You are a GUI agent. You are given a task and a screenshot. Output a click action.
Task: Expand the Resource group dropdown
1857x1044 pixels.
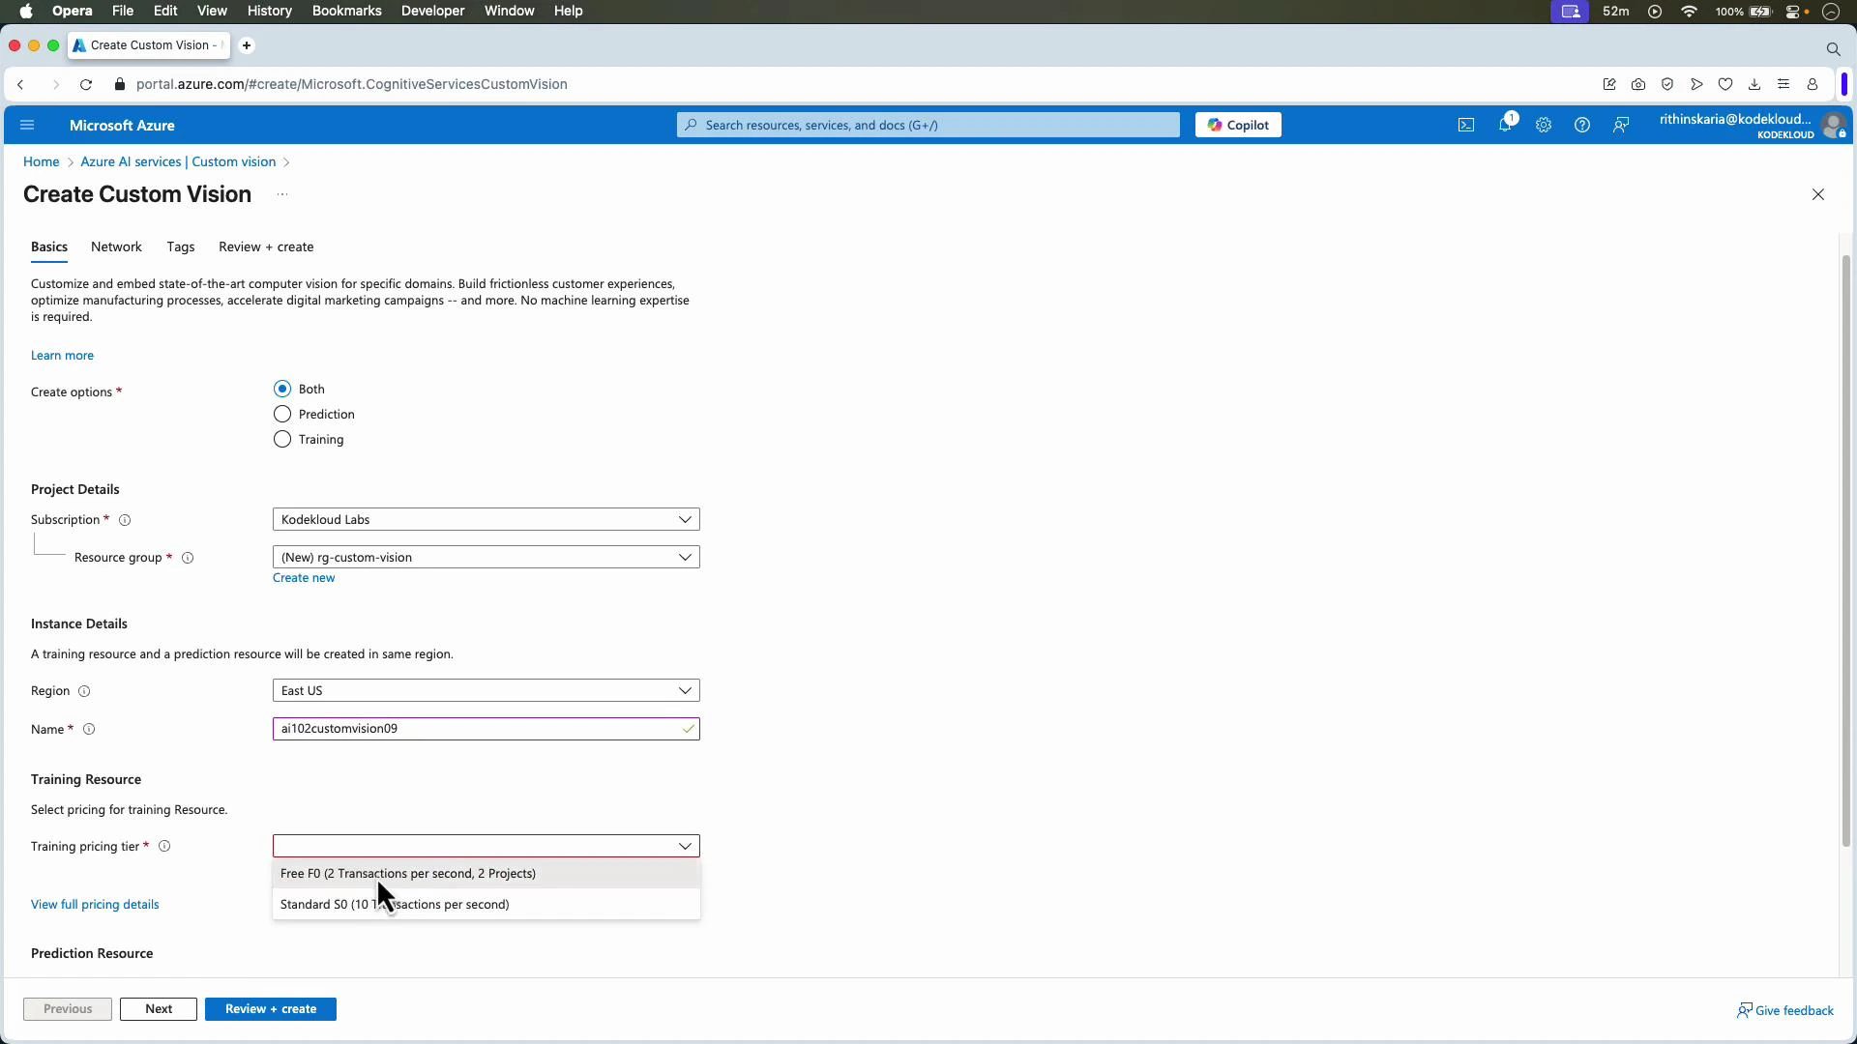point(486,558)
